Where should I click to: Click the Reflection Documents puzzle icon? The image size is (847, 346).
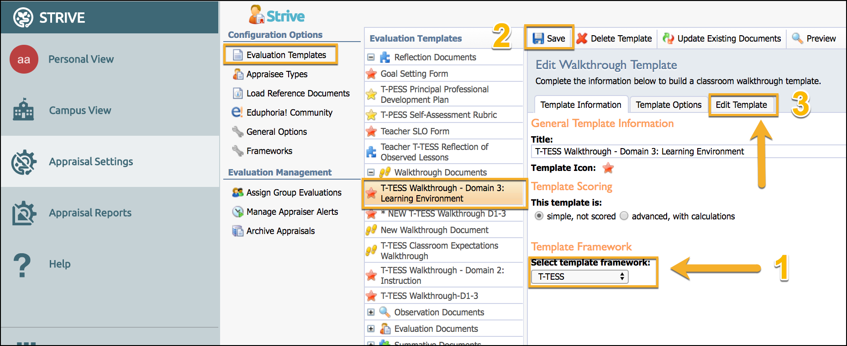tap(385, 57)
